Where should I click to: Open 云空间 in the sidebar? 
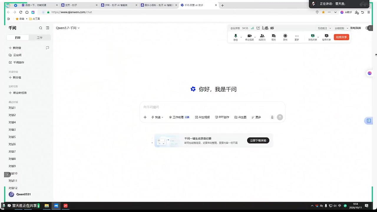pos(15,55)
